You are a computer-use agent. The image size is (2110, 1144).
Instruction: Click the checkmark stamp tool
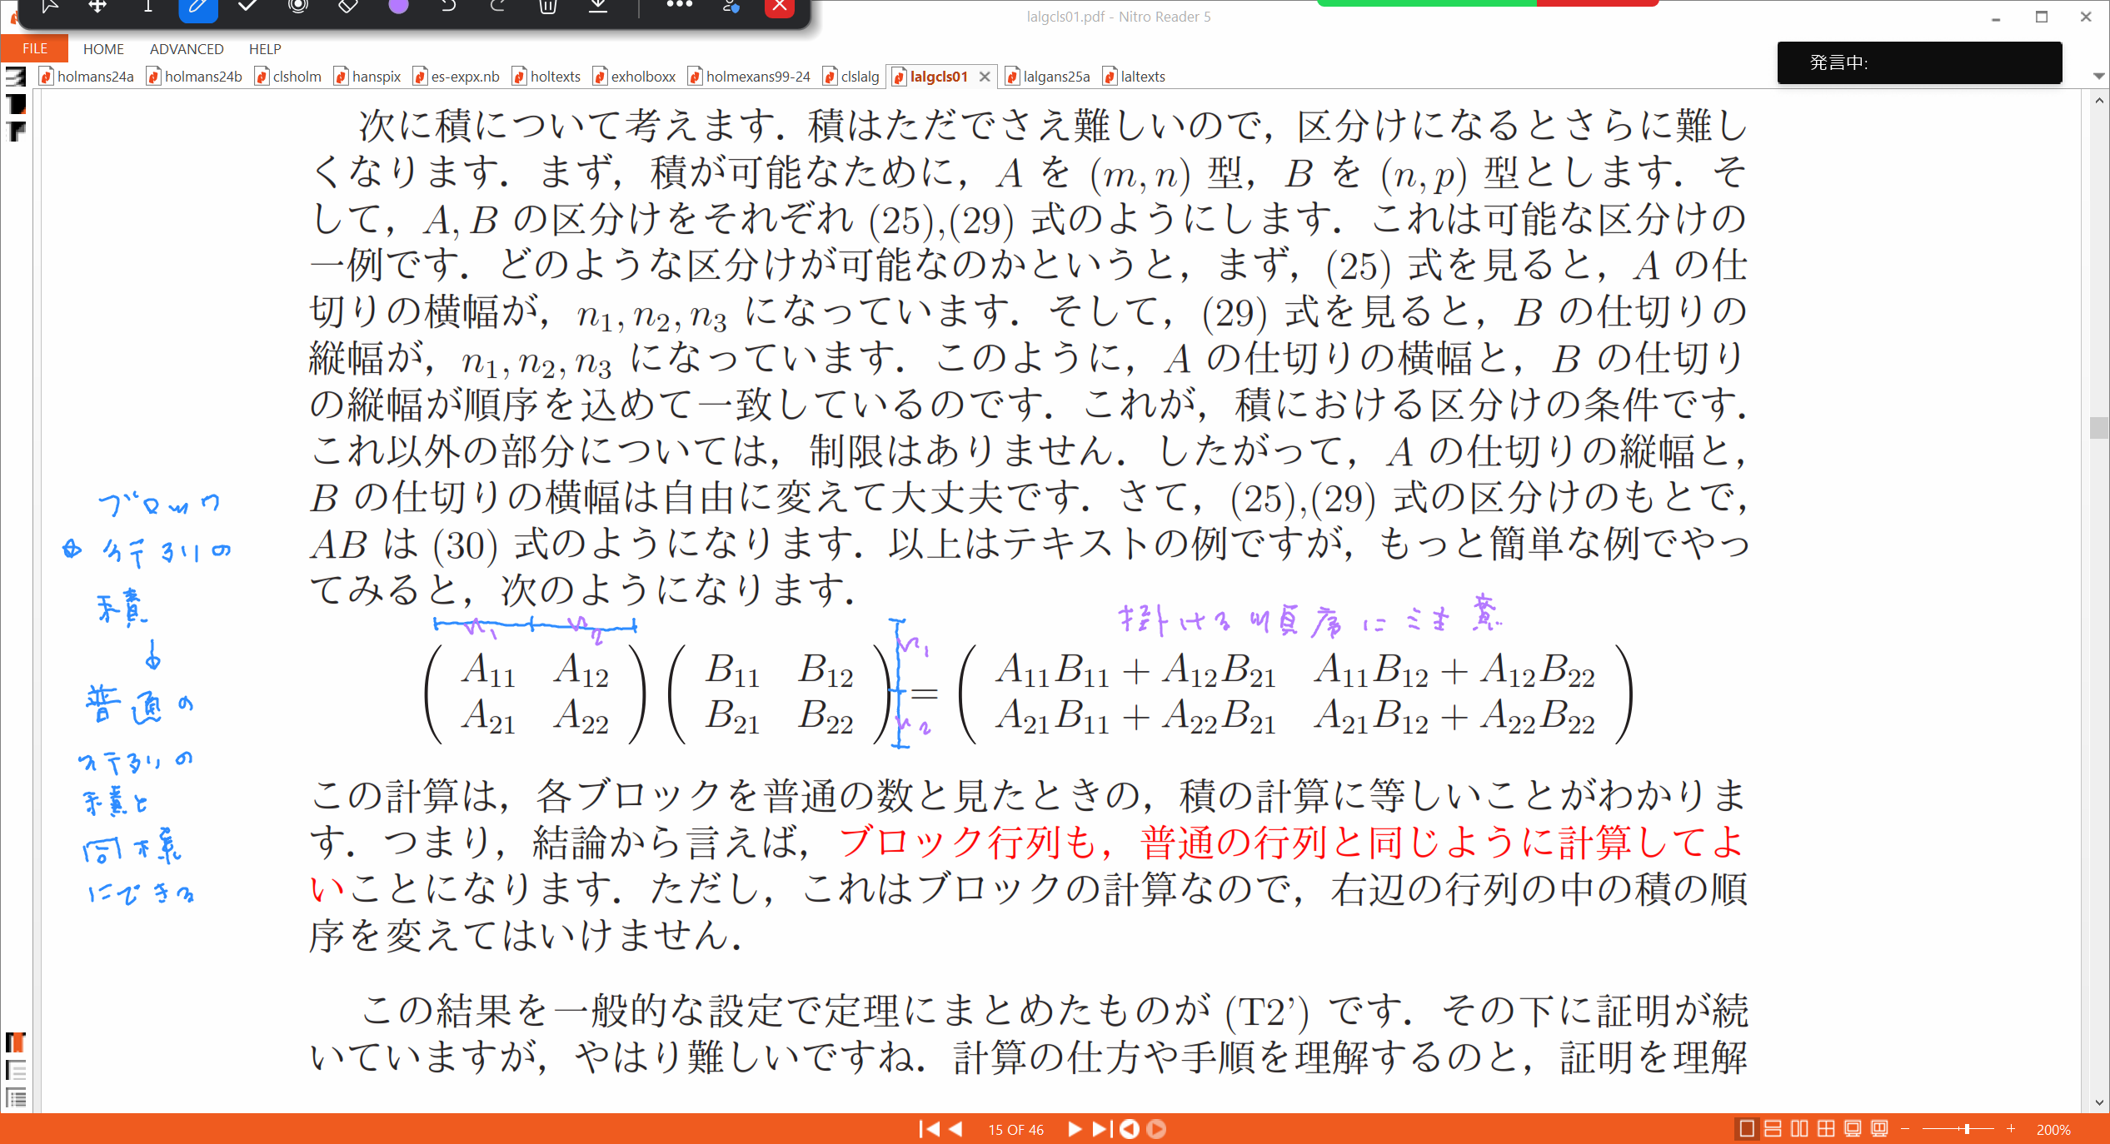click(247, 7)
